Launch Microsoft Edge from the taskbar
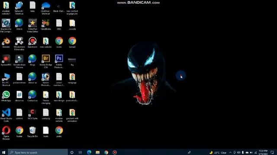Screen dimensions: 277x155 tap(89, 152)
